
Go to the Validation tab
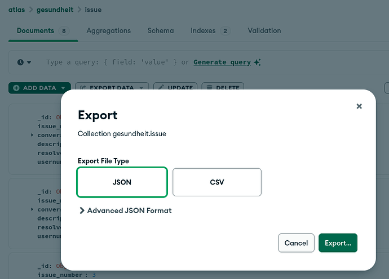[264, 30]
